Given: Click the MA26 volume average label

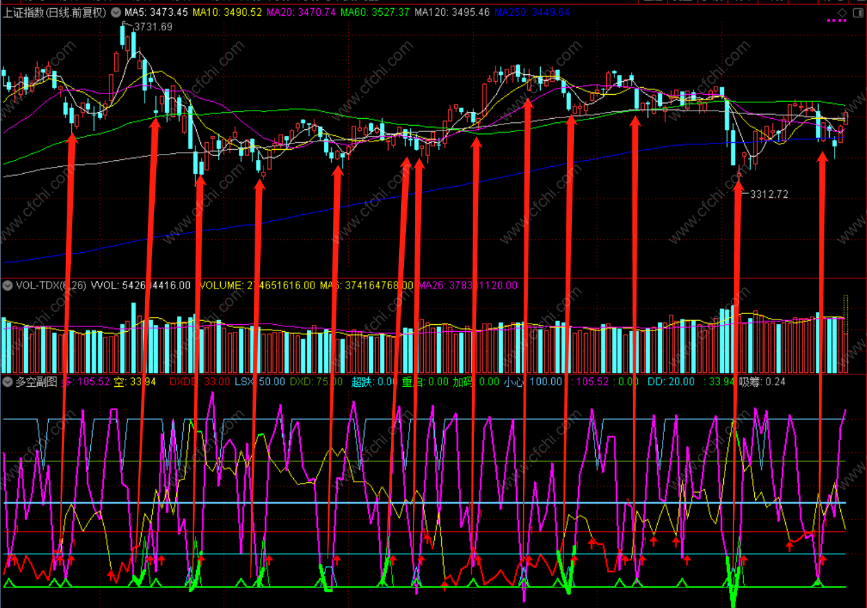Looking at the screenshot, I should (468, 285).
